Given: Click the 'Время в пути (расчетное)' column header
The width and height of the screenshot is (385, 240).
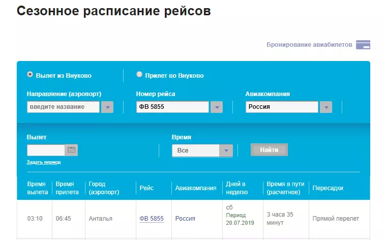Looking at the screenshot, I should coord(285,188).
